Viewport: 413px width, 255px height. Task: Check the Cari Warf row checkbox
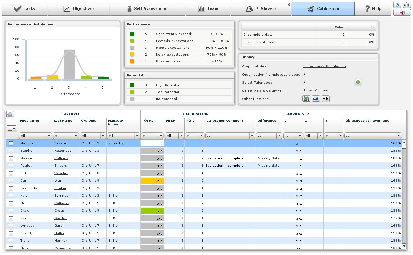[x=11, y=181]
